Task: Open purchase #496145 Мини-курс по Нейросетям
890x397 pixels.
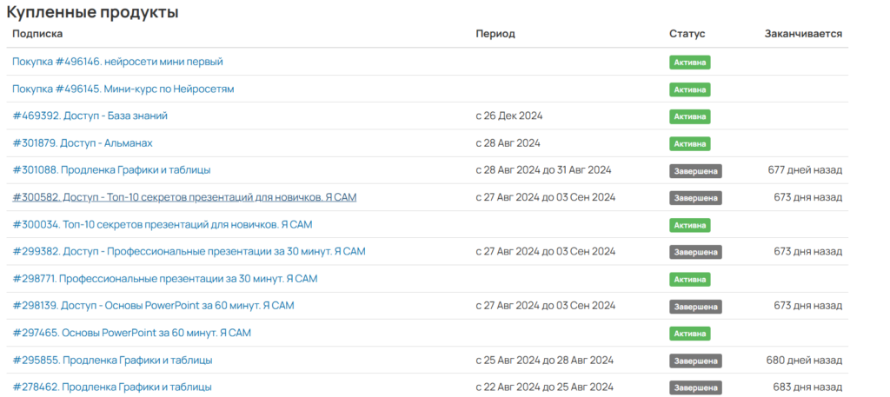Action: pos(123,89)
